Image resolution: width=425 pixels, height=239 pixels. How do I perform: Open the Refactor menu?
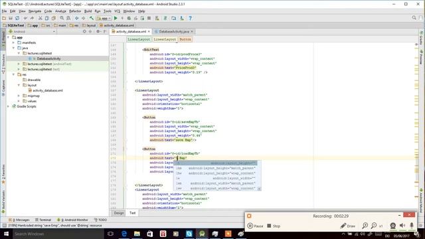[x=75, y=11]
